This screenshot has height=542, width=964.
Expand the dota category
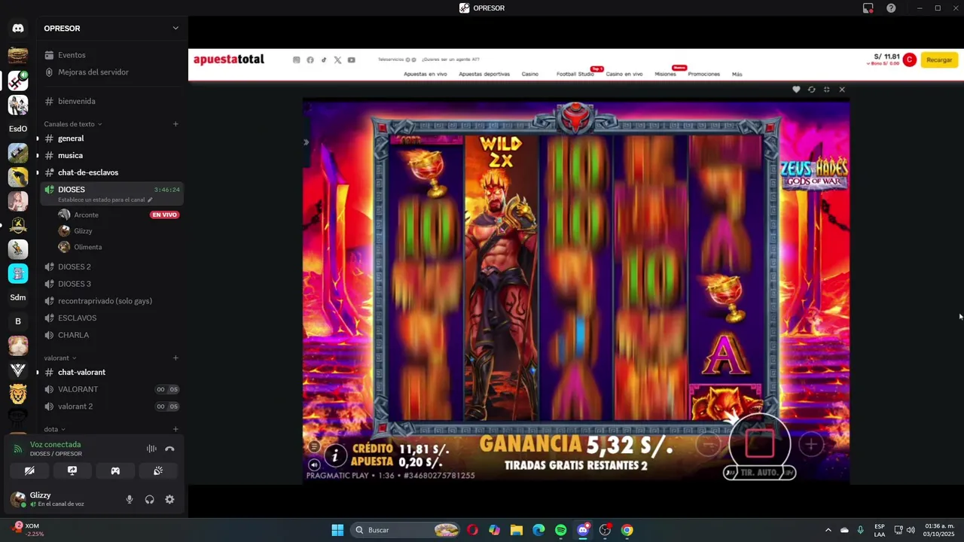(x=54, y=429)
